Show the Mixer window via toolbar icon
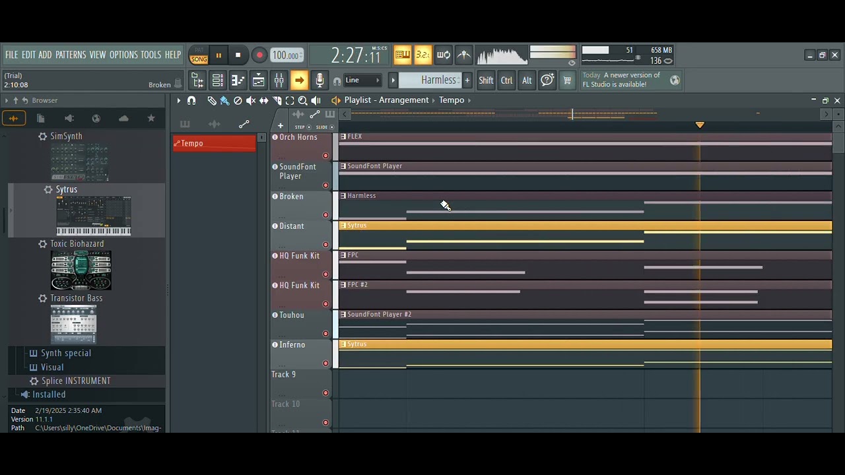 279,80
